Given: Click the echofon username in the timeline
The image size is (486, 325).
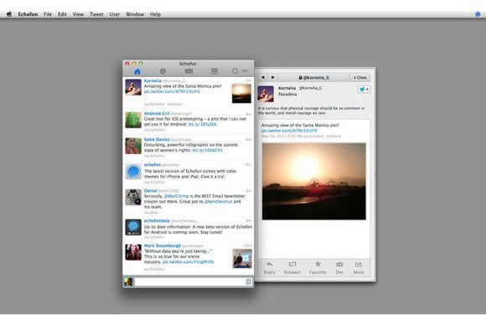Looking at the screenshot, I should 153,165.
